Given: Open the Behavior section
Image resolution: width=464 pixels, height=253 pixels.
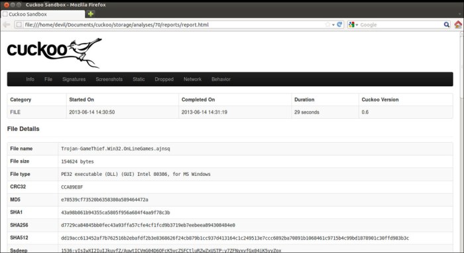Looking at the screenshot, I should 221,79.
